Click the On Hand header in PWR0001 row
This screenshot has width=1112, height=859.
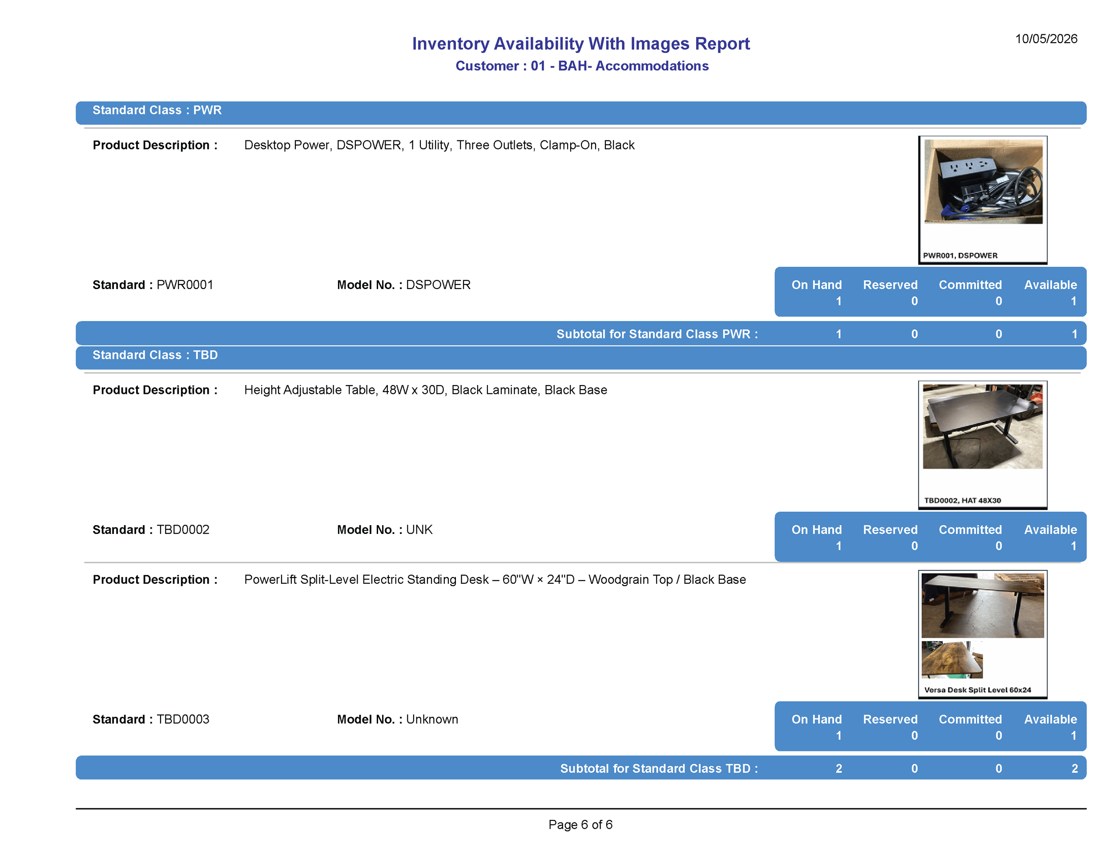coord(816,285)
